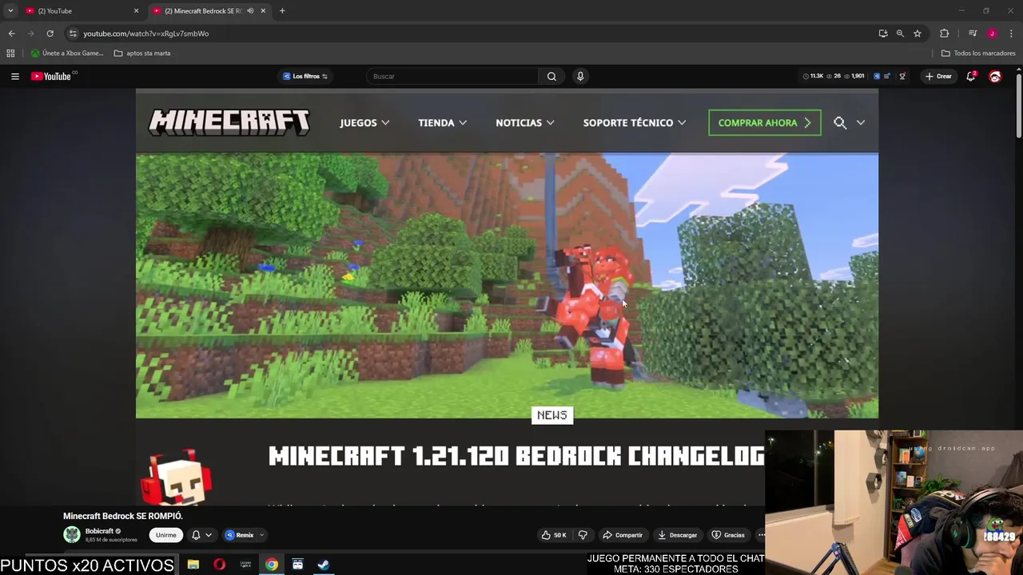Expand notification options chevron beside bell
The width and height of the screenshot is (1023, 575).
pos(209,535)
